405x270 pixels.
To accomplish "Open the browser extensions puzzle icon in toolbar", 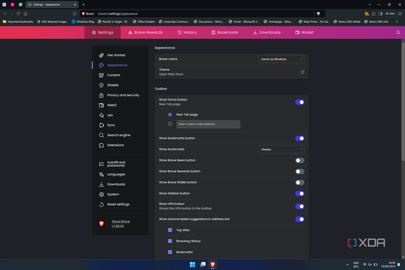I will coord(374,14).
